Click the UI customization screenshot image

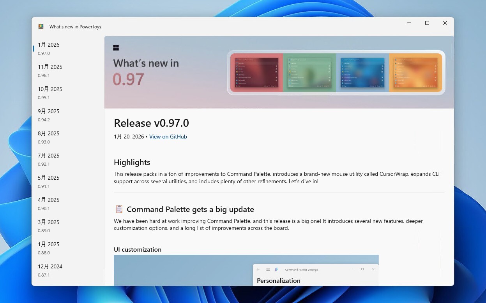tap(246, 270)
